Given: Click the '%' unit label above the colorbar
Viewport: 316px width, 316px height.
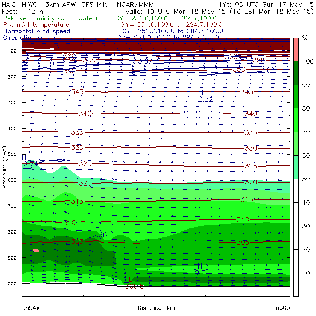Looking at the screenshot, I should [x=304, y=38].
